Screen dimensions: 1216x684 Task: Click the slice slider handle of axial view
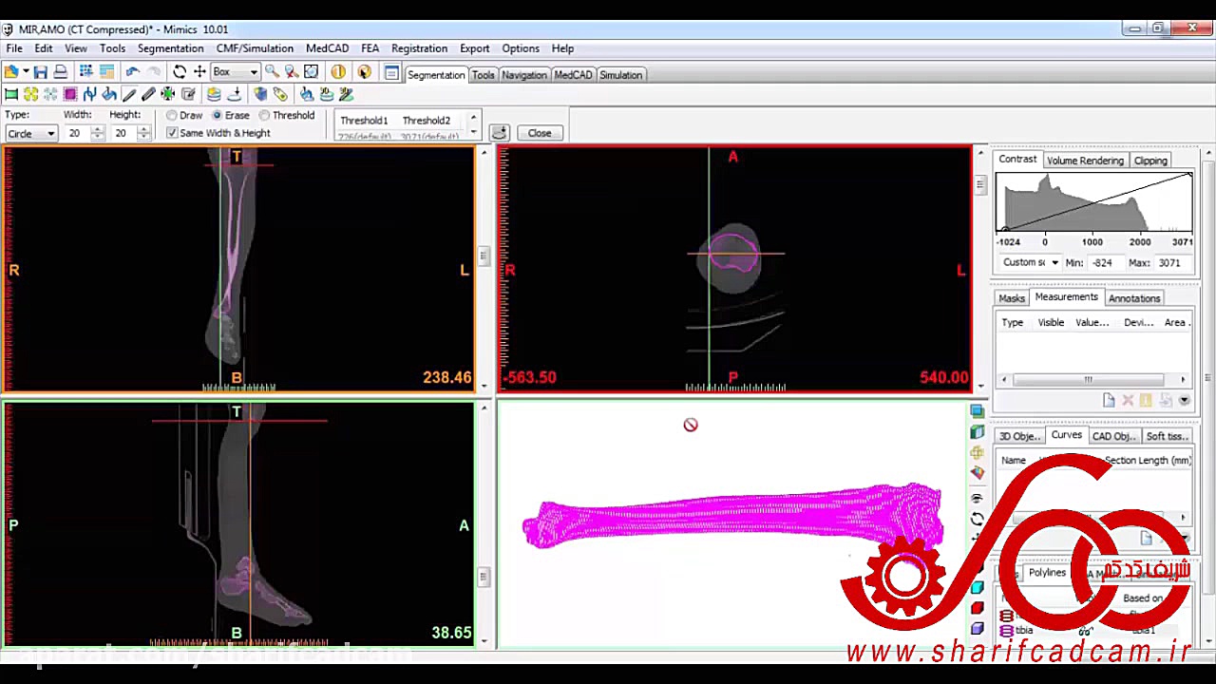click(x=980, y=185)
